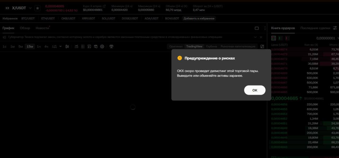Expand more chart intervals dropdown arrow
339x158 pixels.
click(60, 47)
